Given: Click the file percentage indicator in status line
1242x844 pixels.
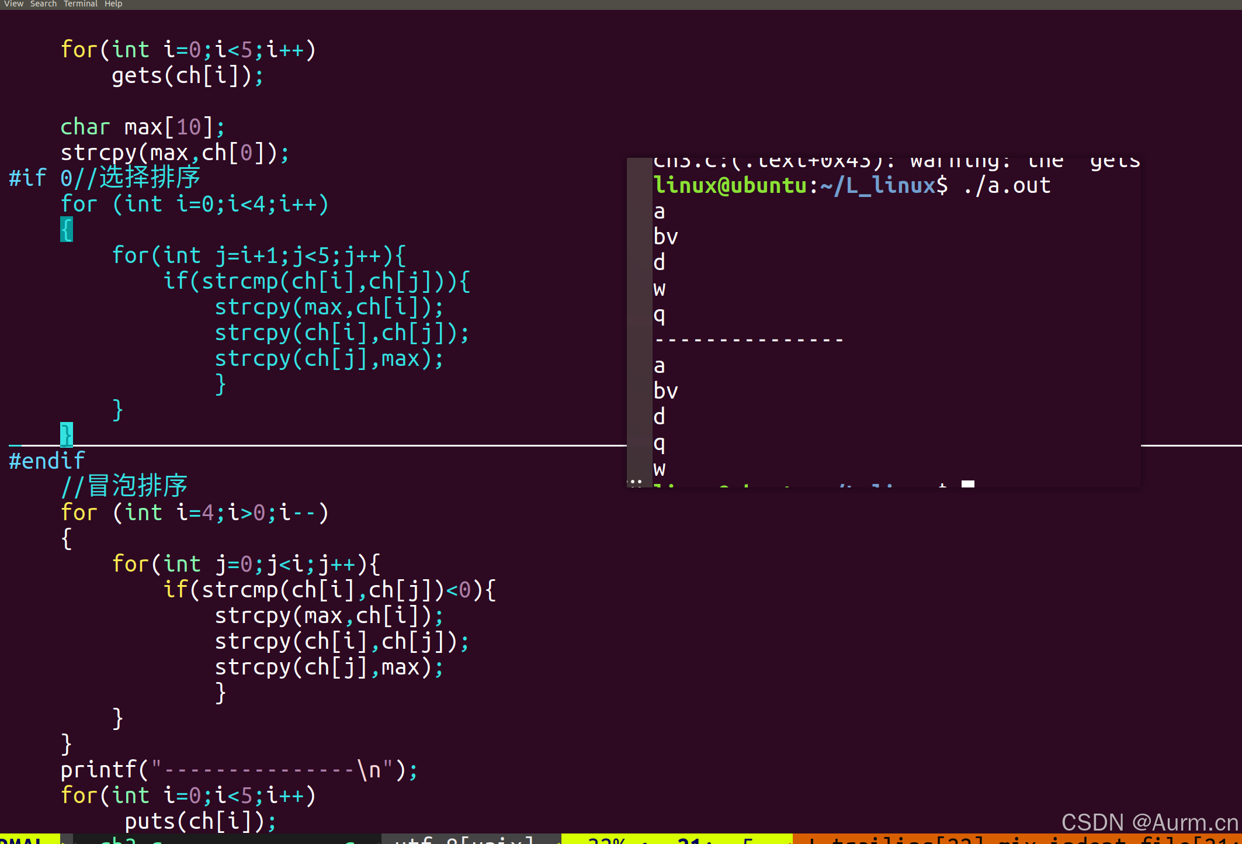Looking at the screenshot, I should point(606,839).
